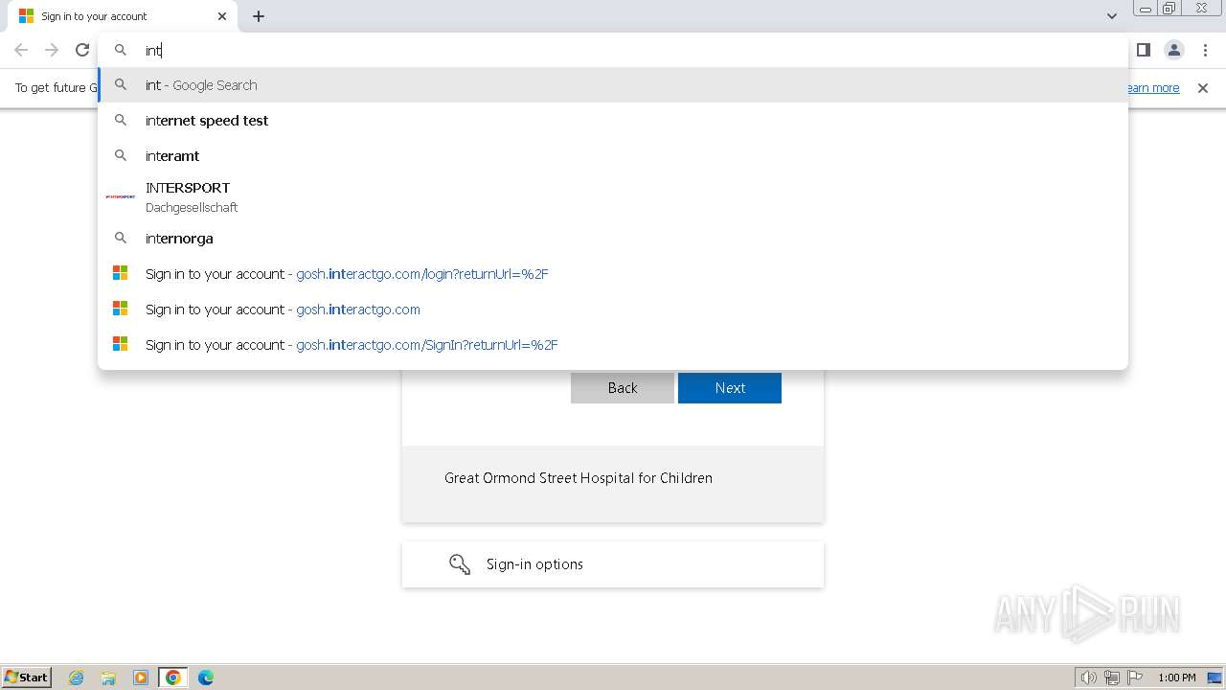Open gosh.interactgo.com/SignIn?returnUrl suggestion

(x=613, y=345)
